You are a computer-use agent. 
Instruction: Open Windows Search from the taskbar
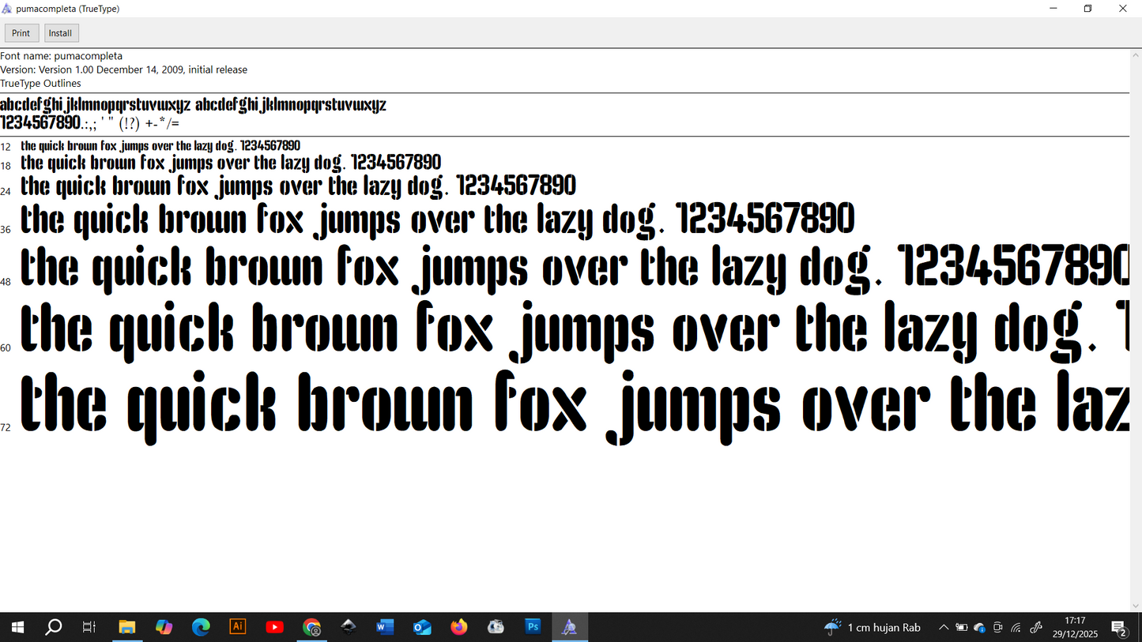54,627
